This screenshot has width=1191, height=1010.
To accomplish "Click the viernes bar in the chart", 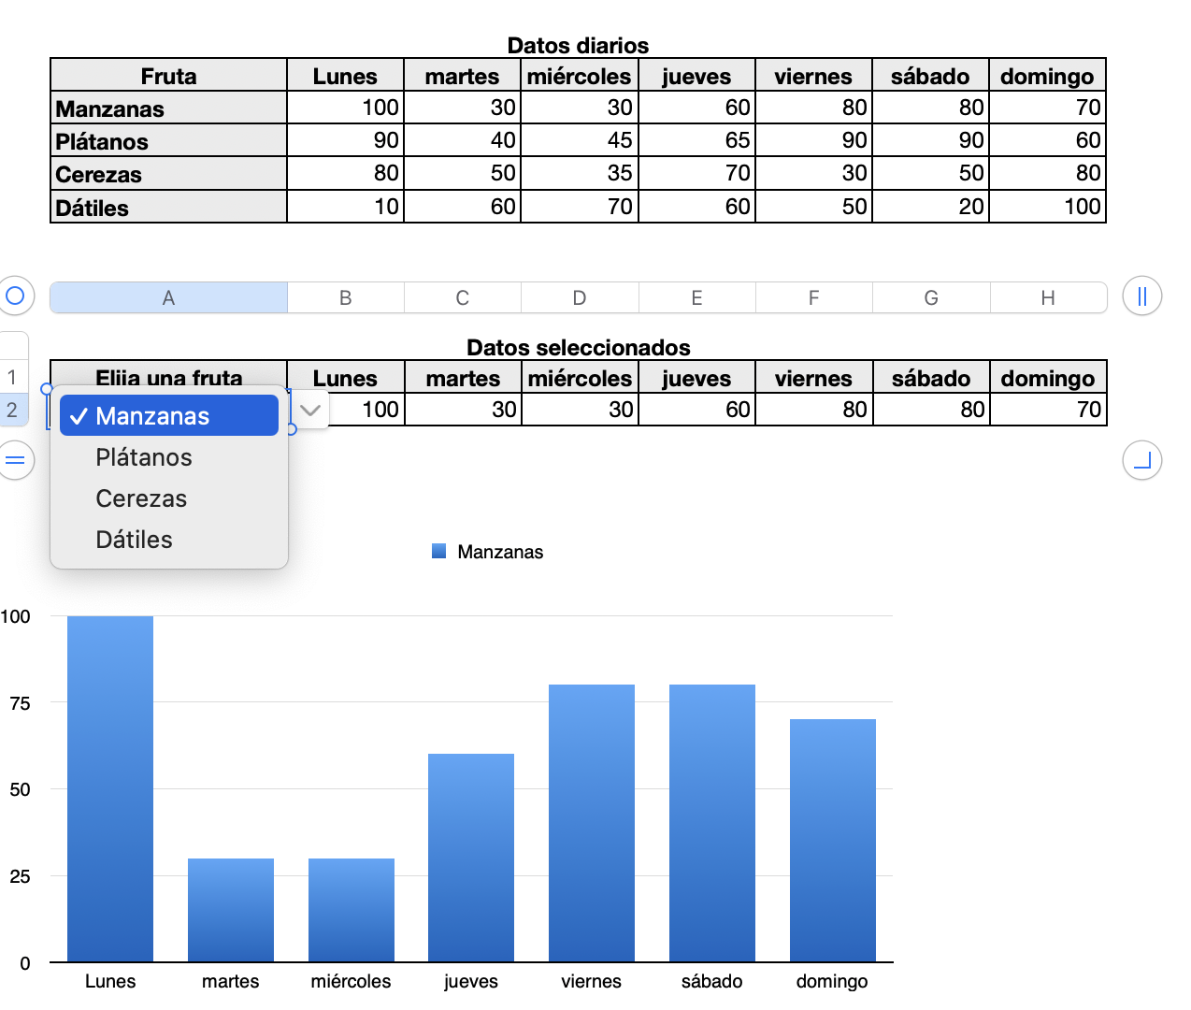I will 592,823.
